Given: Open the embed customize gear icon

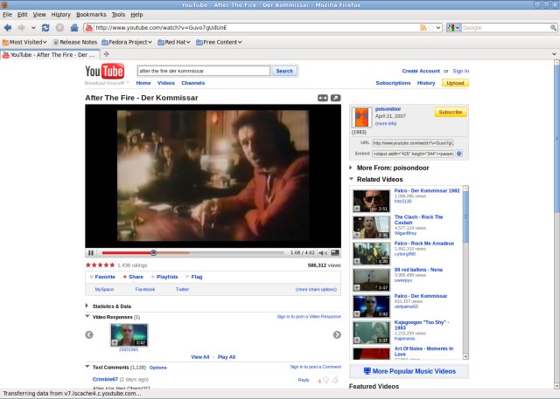Looking at the screenshot, I should coord(459,154).
